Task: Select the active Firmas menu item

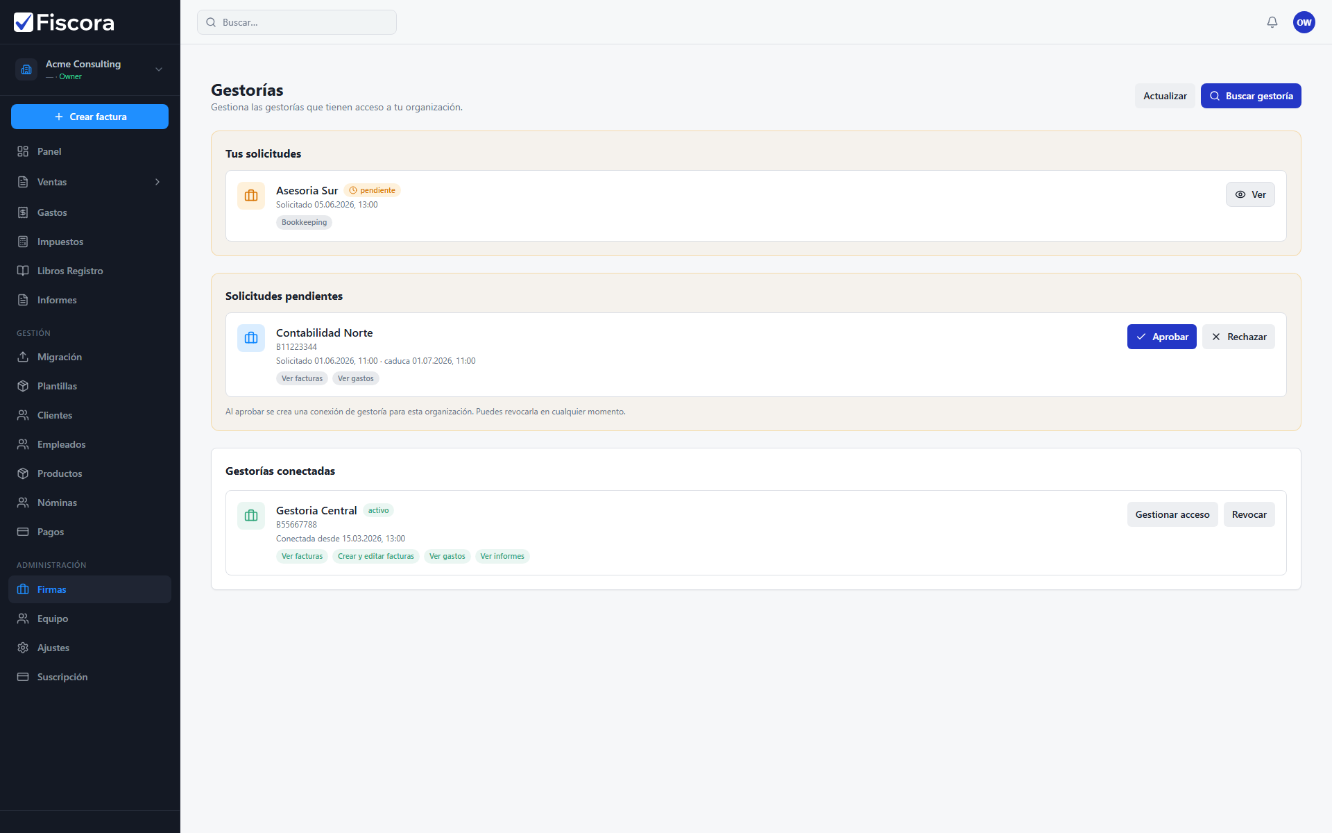Action: click(x=89, y=589)
